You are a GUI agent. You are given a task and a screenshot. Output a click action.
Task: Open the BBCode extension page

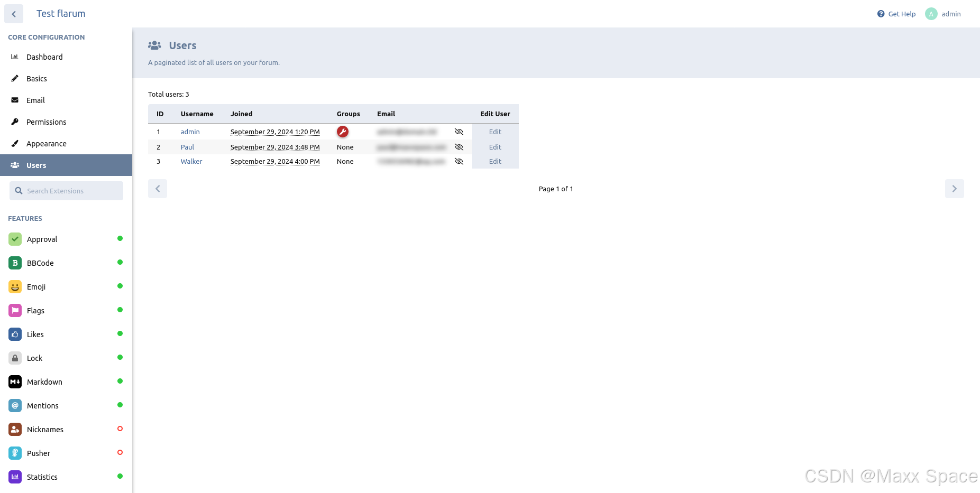66,263
